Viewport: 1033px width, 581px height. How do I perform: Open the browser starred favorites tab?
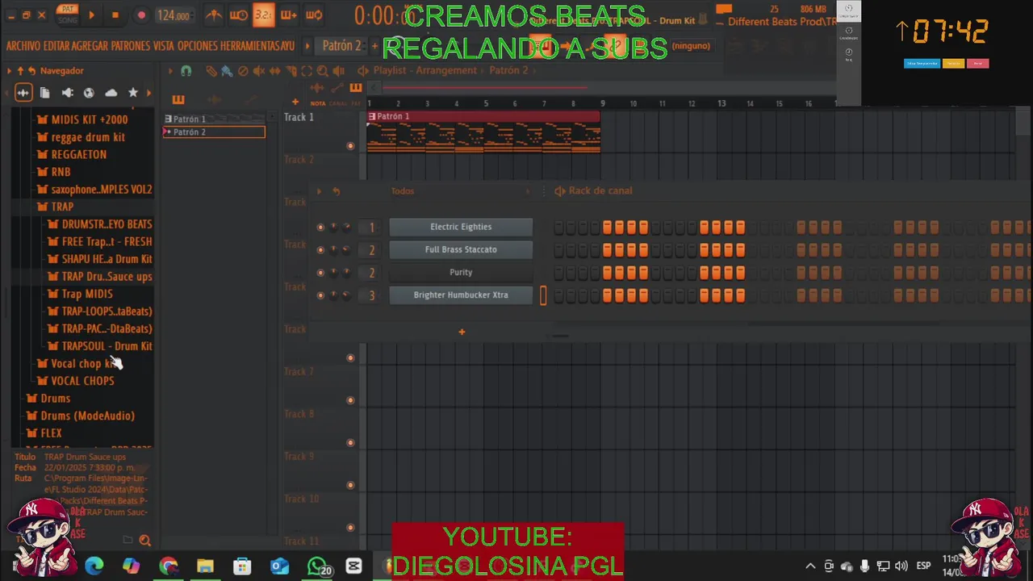[133, 93]
